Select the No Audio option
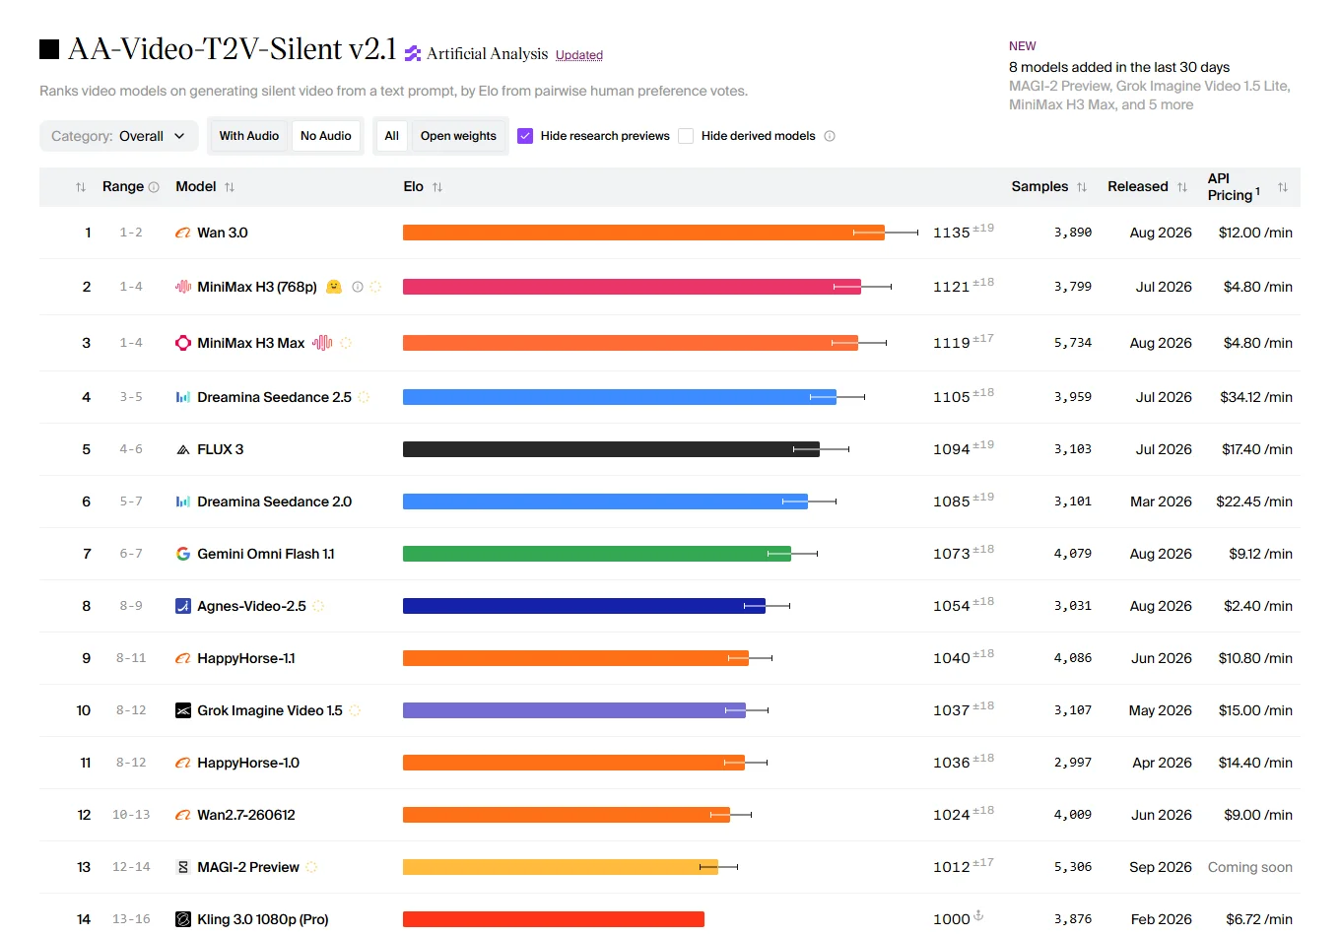 click(x=326, y=136)
